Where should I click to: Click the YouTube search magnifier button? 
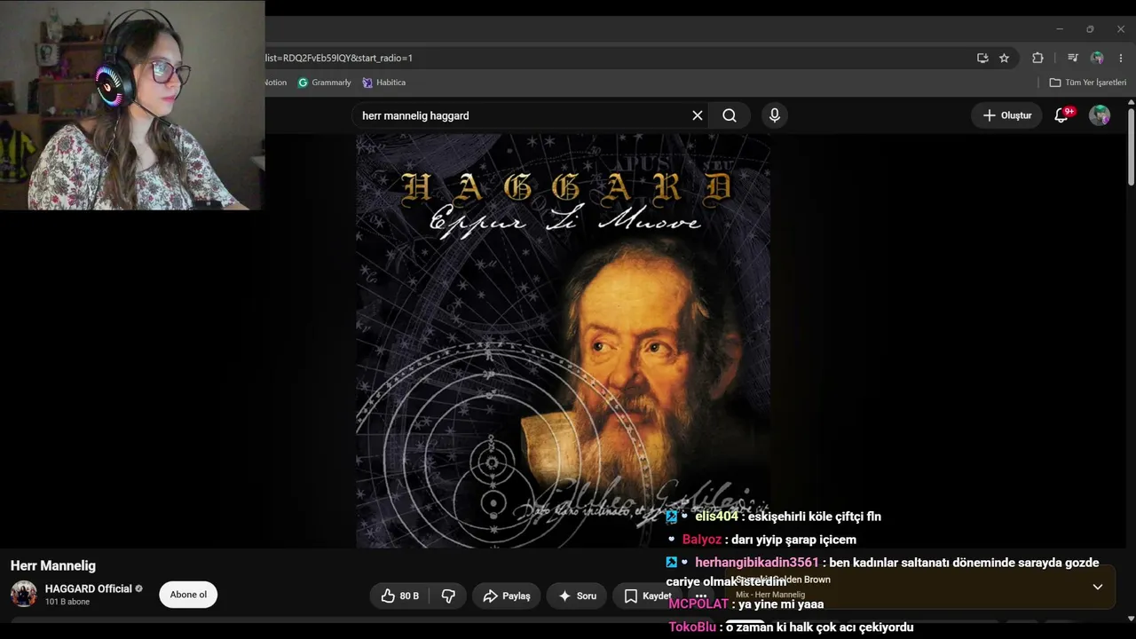[730, 115]
